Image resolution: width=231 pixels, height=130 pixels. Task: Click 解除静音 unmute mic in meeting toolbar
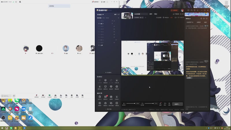pyautogui.click(x=36, y=96)
